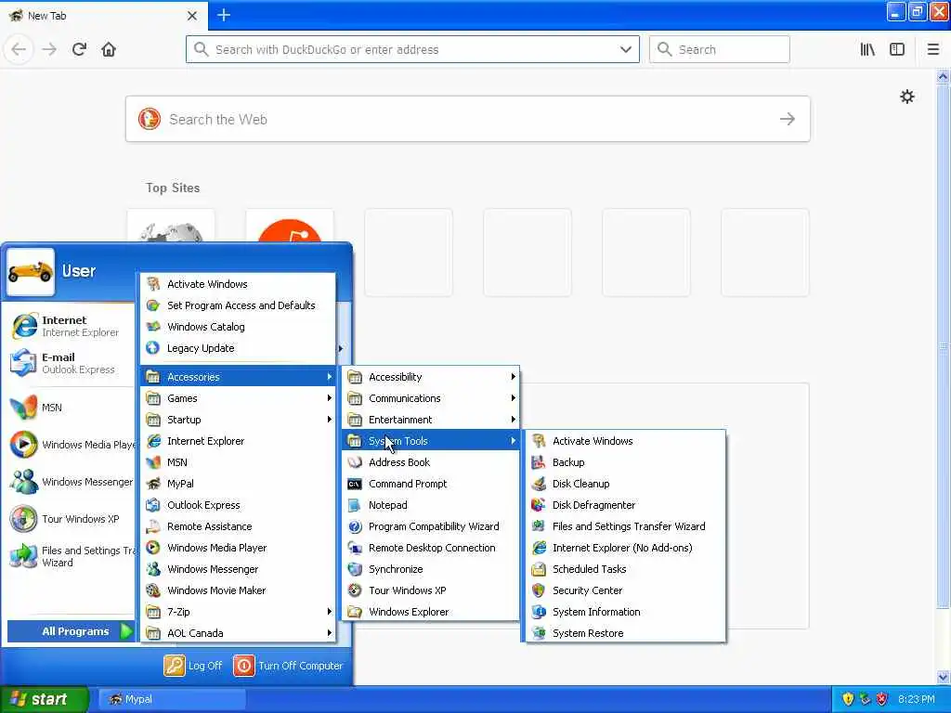Click All Programs button
951x713 pixels.
[x=71, y=631]
